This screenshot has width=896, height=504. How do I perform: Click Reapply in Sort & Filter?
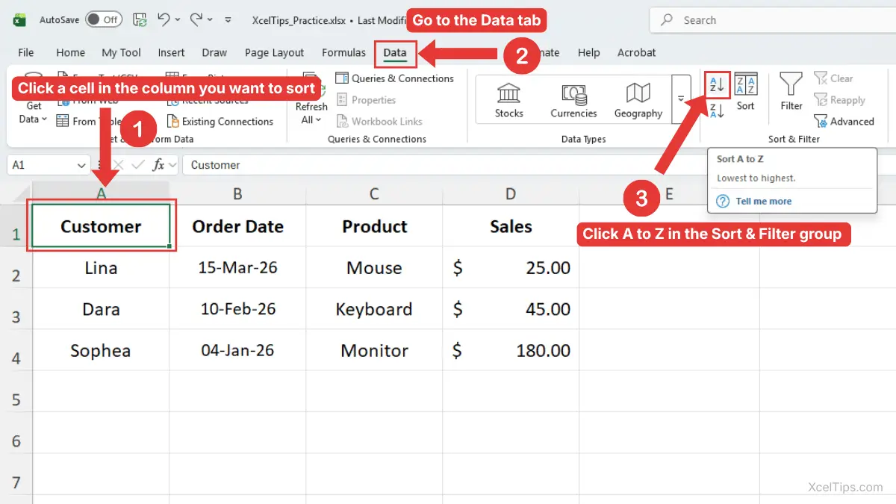pos(839,100)
